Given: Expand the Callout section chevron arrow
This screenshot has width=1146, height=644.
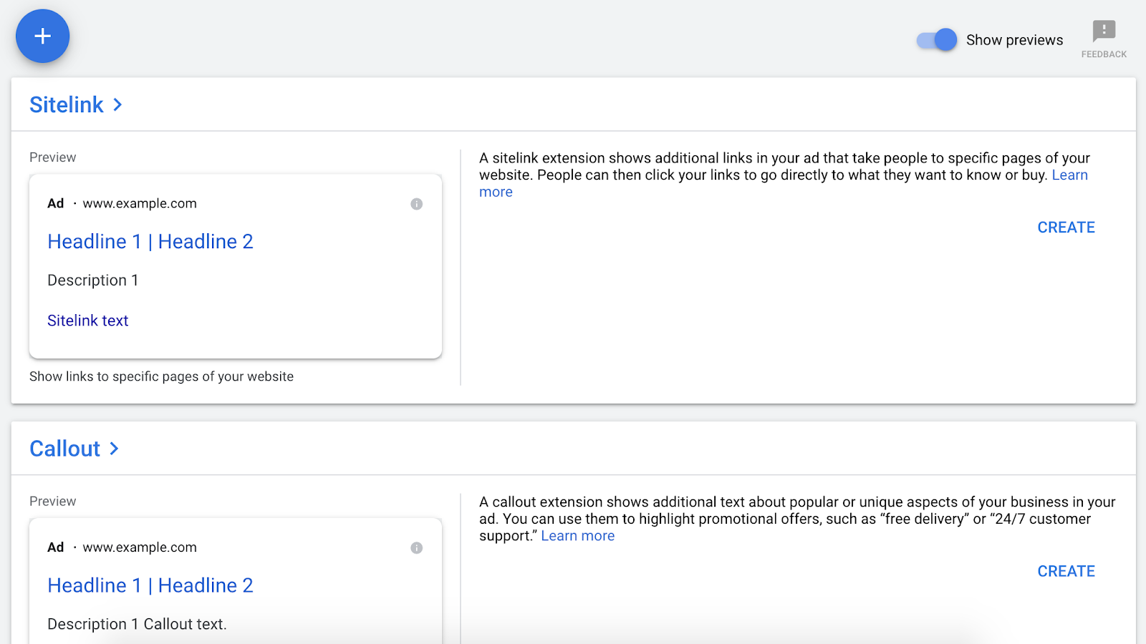Looking at the screenshot, I should point(114,449).
